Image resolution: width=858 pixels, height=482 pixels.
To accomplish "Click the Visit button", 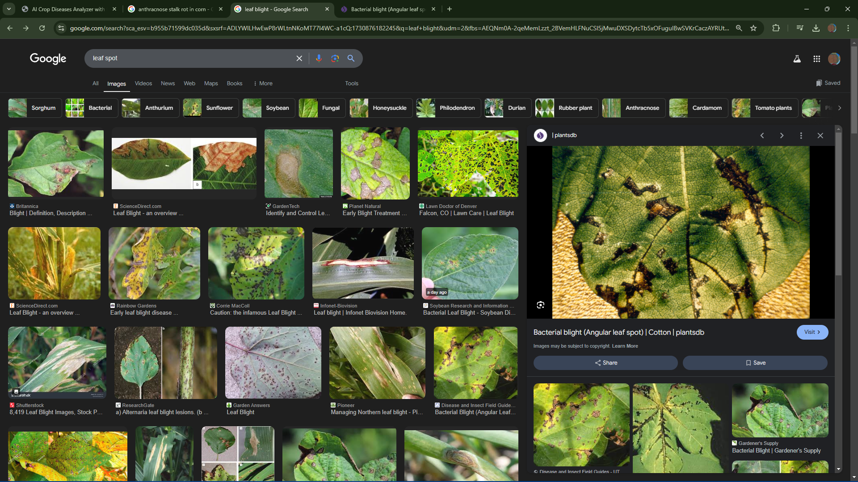I will pos(812,332).
